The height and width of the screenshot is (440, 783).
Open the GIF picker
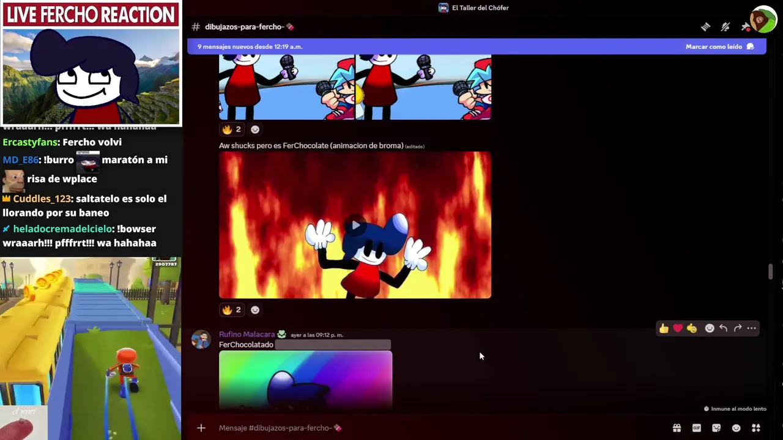[697, 428]
